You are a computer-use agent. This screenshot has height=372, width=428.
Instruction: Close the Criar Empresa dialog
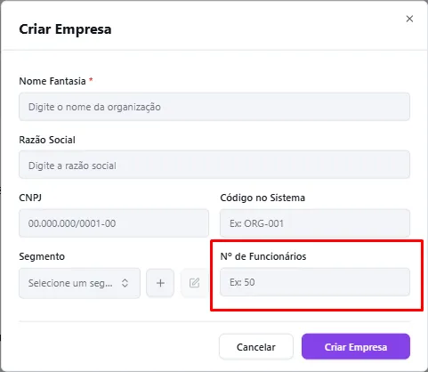[x=409, y=19]
